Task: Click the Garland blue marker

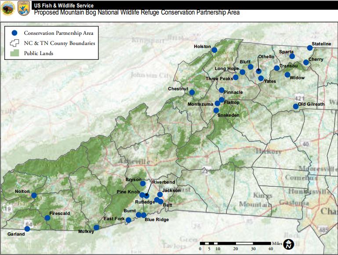Action: [27, 229]
